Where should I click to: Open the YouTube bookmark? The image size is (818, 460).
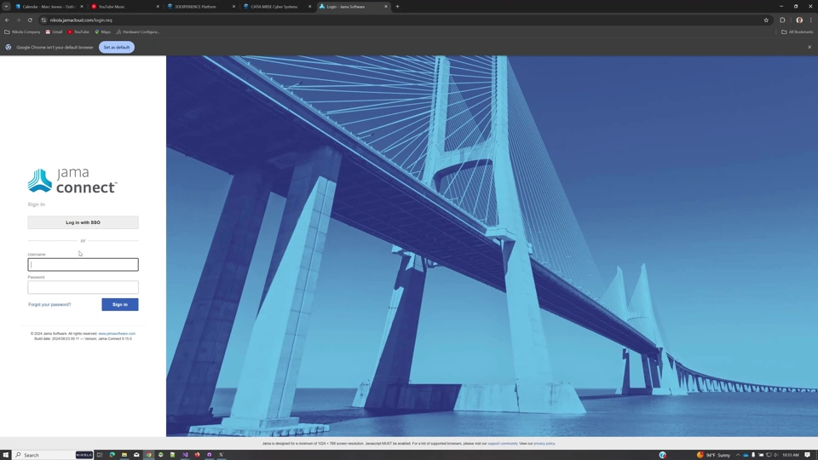tap(78, 32)
